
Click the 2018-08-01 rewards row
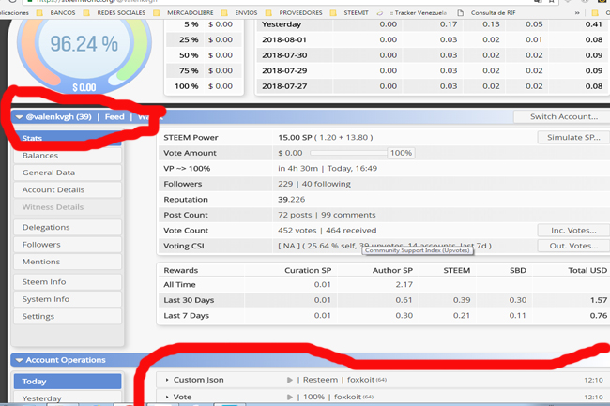[x=433, y=40]
